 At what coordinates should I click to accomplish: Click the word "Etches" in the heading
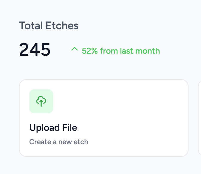click(x=62, y=26)
